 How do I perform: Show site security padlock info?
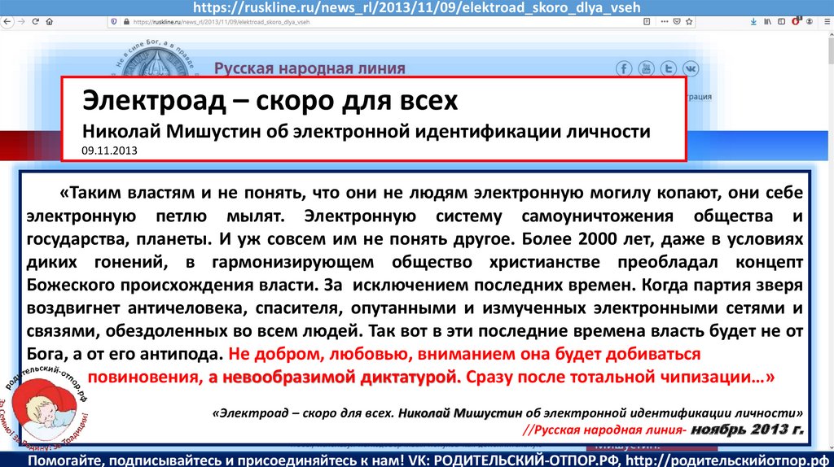(x=126, y=22)
